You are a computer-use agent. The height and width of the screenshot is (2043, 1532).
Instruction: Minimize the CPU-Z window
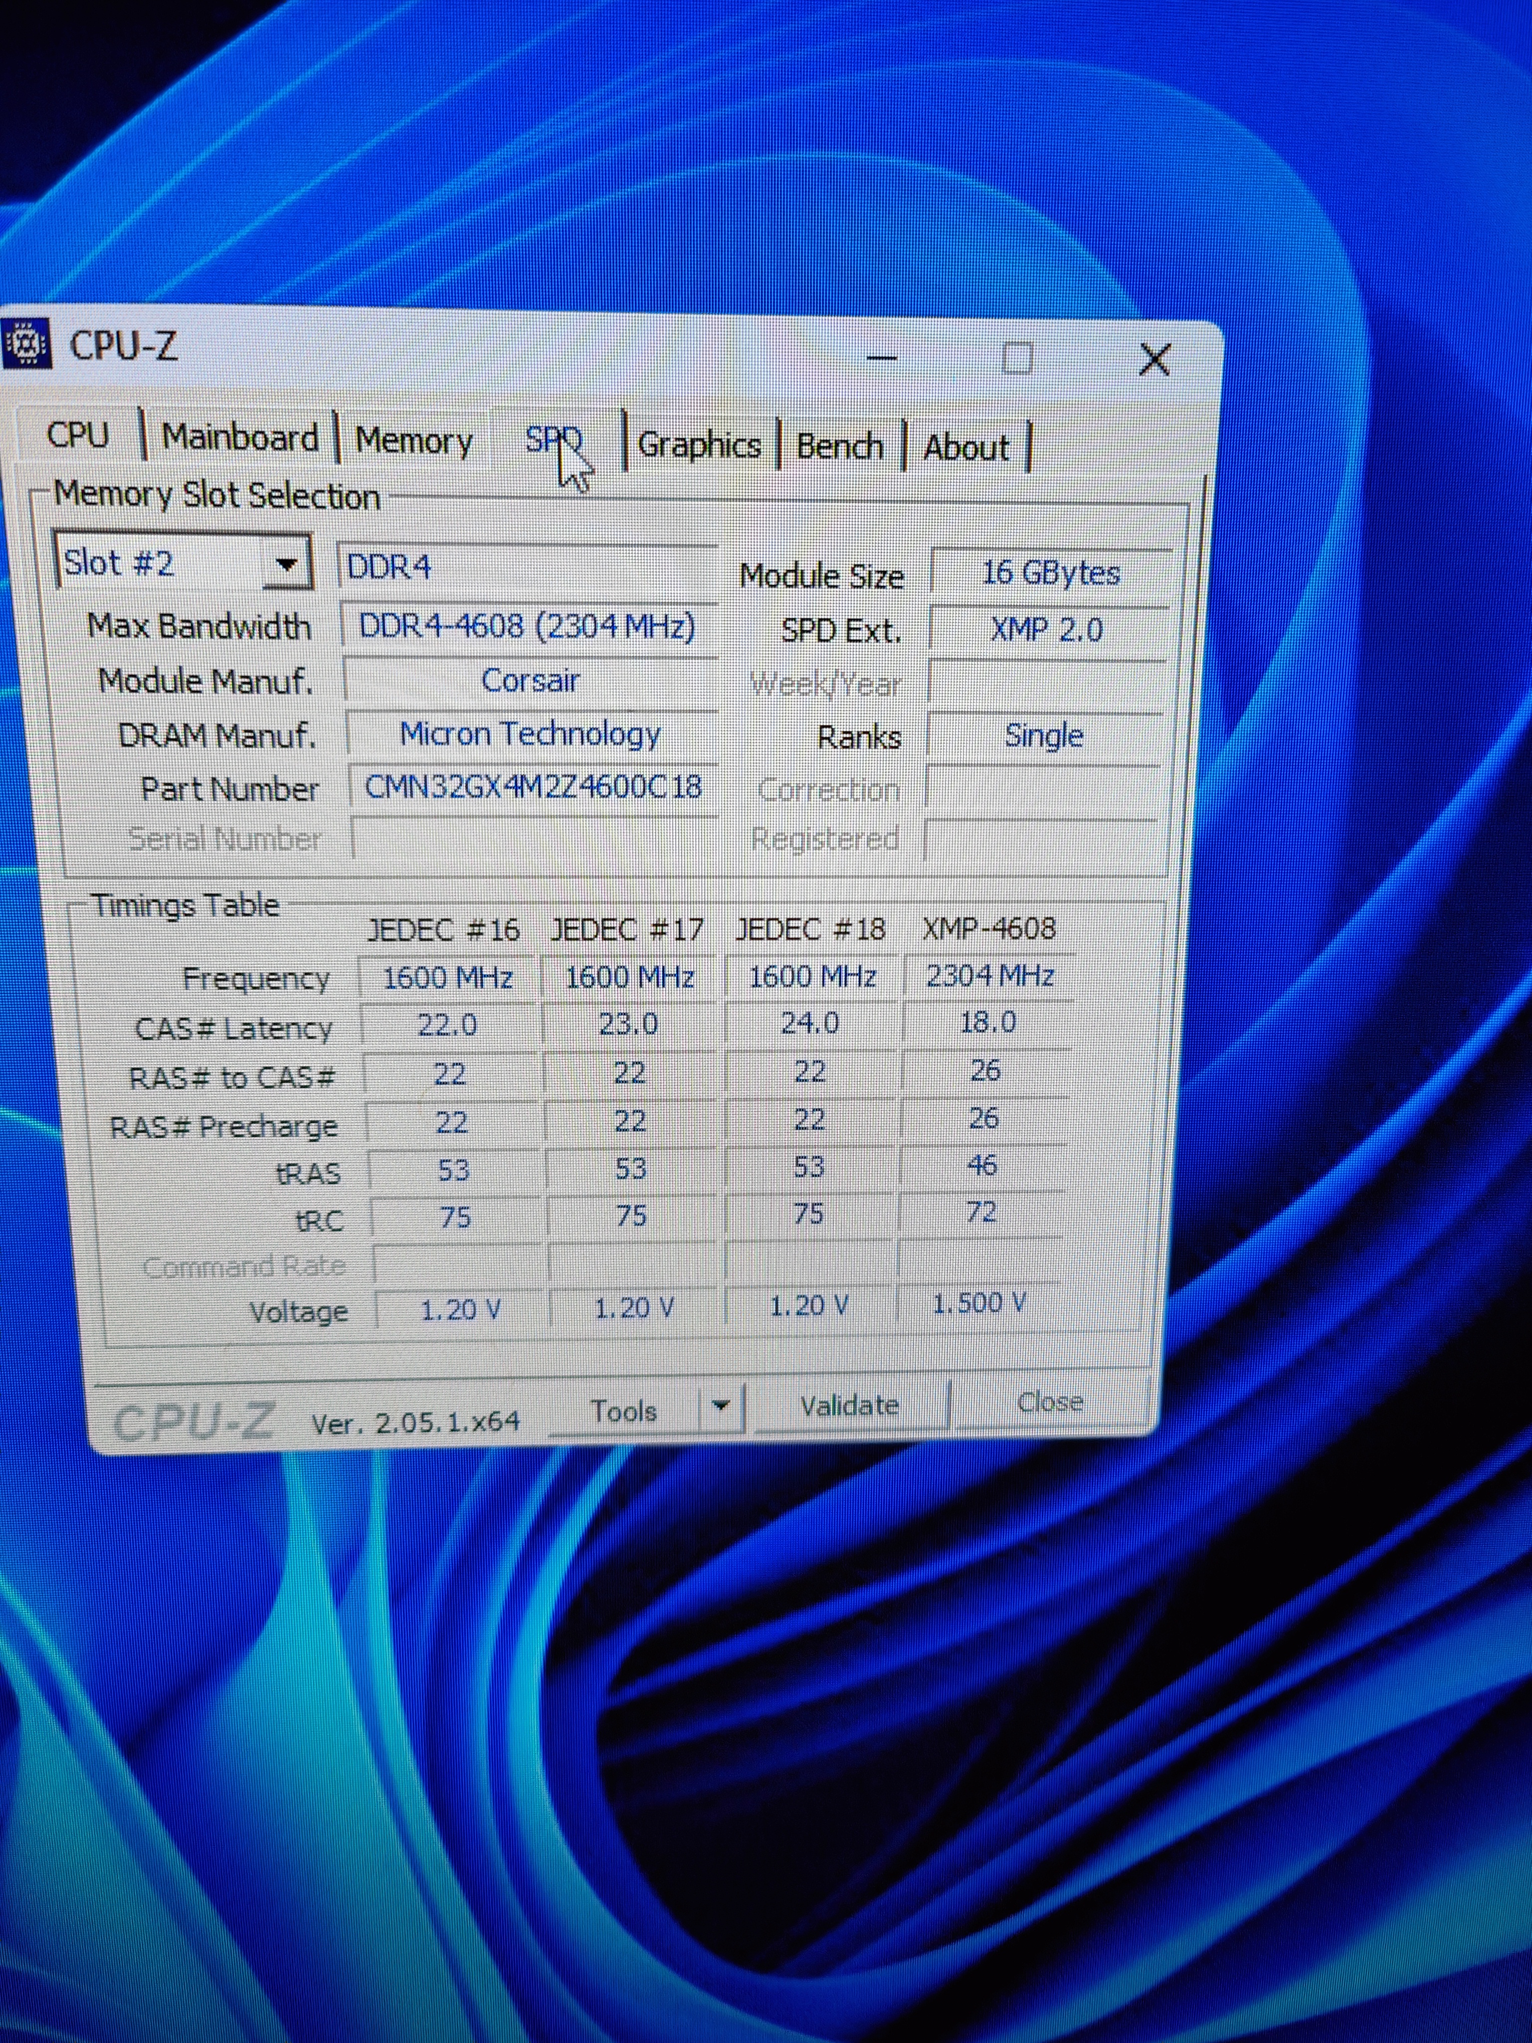click(x=882, y=358)
